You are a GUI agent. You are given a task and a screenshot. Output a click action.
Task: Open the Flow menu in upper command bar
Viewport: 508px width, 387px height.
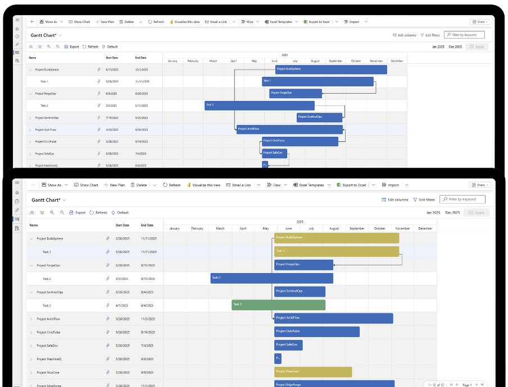(248, 22)
